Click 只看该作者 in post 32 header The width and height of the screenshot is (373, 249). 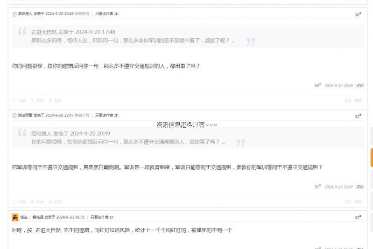tap(99, 217)
